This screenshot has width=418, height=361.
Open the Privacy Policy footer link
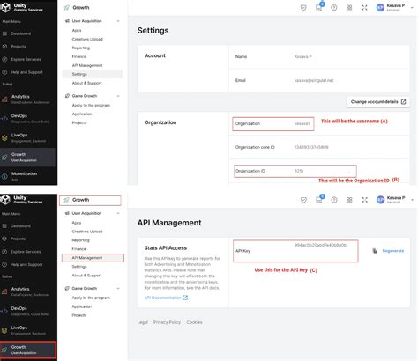pos(167,322)
